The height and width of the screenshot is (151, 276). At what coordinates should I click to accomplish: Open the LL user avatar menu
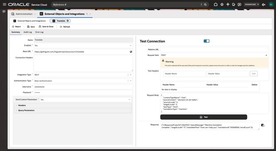coord(271,4)
